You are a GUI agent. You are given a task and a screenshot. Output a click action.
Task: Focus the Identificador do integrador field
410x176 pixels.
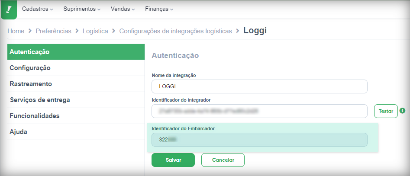pyautogui.click(x=259, y=111)
